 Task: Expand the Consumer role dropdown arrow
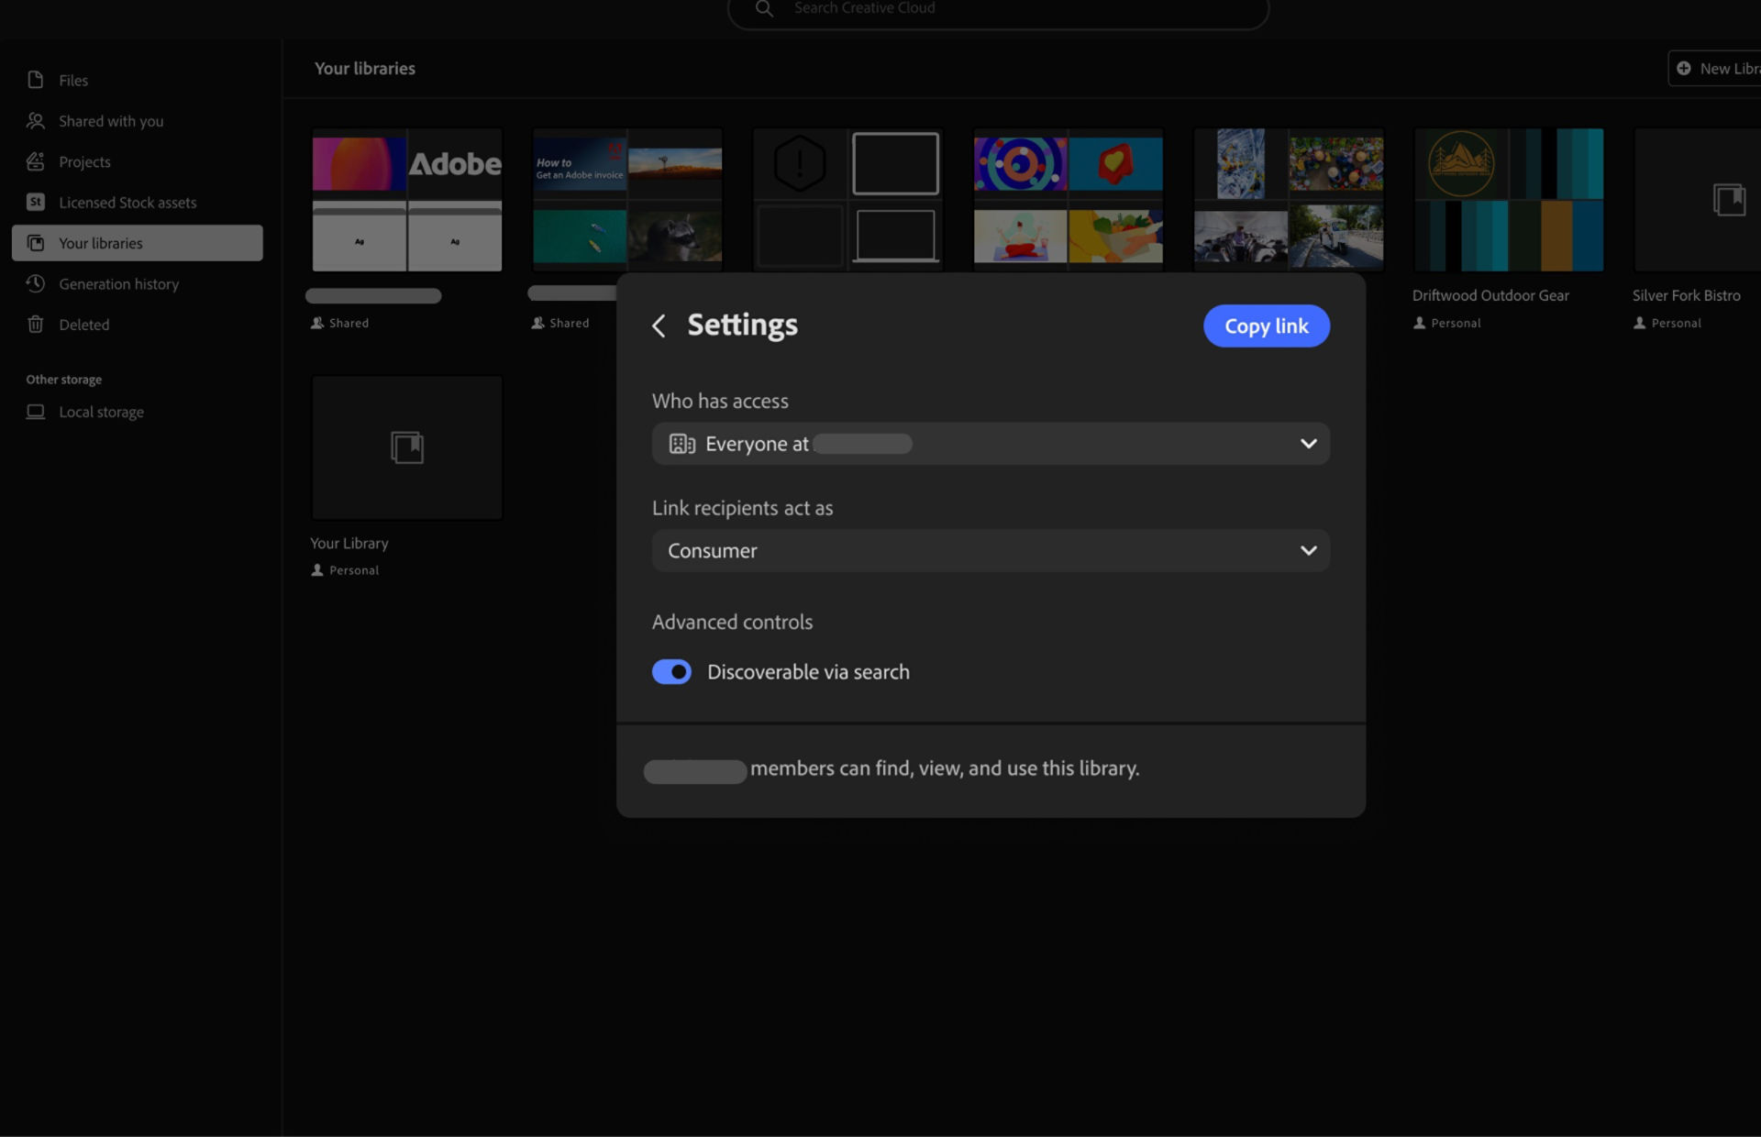1309,550
